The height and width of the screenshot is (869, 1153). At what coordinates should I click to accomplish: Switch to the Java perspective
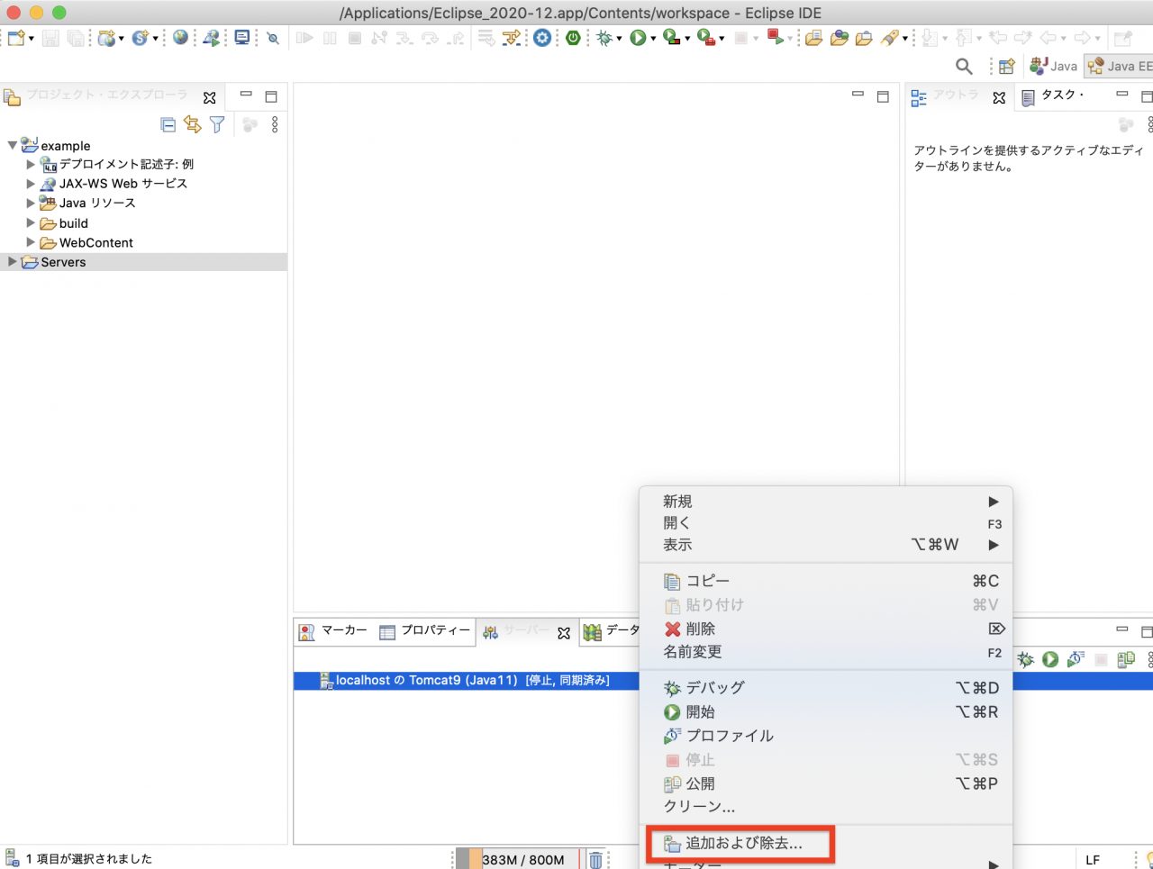(x=1054, y=66)
